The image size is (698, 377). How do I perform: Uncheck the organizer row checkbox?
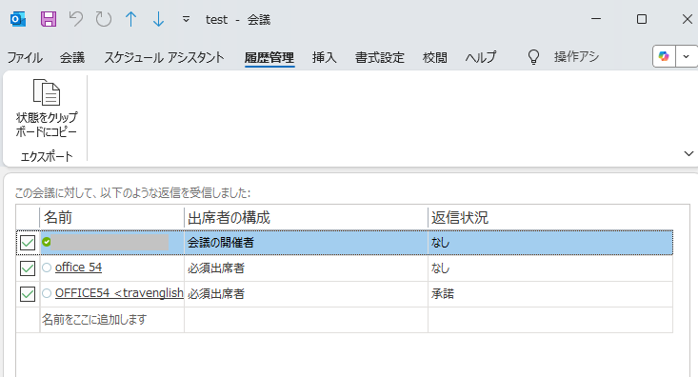(x=28, y=243)
